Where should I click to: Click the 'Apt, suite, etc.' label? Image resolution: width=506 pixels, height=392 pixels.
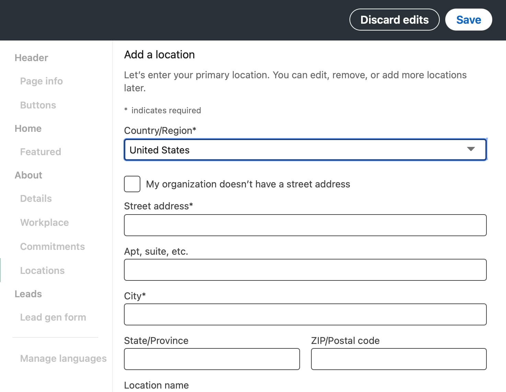(156, 251)
